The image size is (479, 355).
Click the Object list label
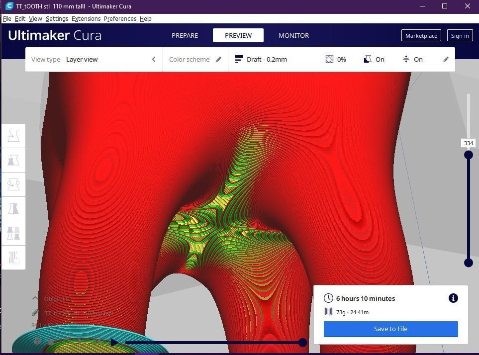pos(57,298)
